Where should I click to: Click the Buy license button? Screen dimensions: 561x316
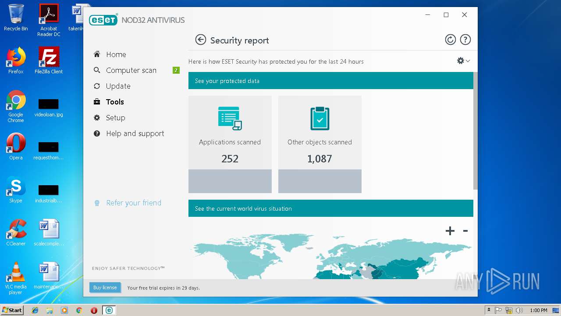105,287
